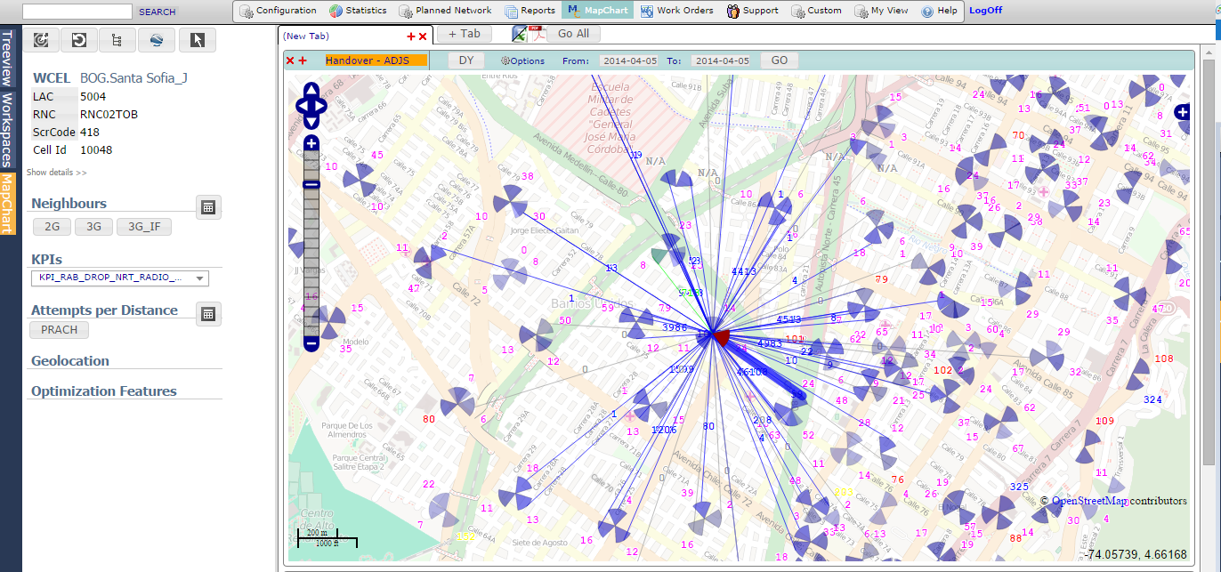Show 3G_IF neighbours

point(143,227)
